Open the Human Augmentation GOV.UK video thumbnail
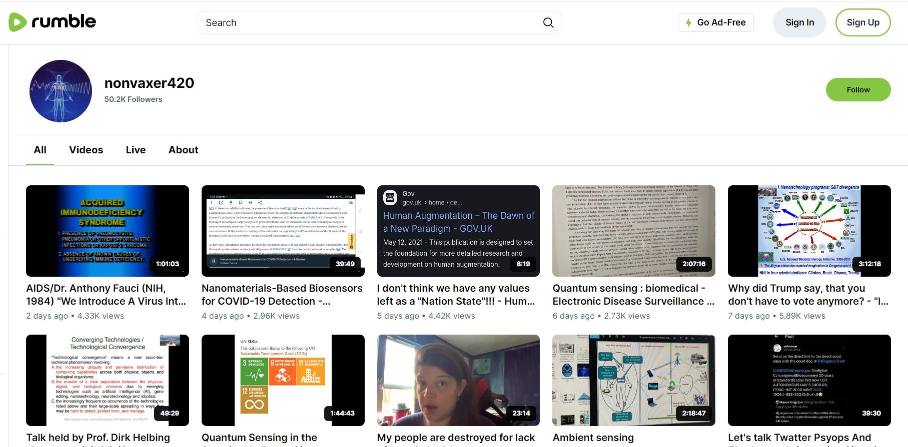Screen dimensions: 908x447 [x=458, y=231]
